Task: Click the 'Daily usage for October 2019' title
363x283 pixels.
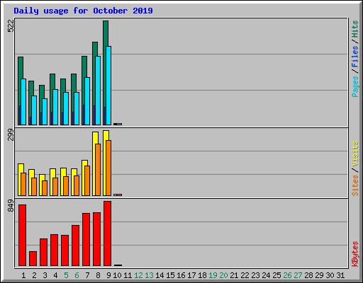Action: click(83, 11)
